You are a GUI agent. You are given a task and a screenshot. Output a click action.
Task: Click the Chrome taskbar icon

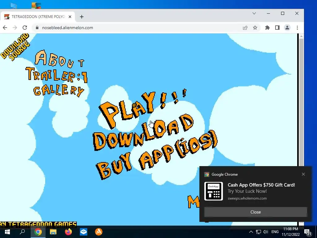point(38,232)
